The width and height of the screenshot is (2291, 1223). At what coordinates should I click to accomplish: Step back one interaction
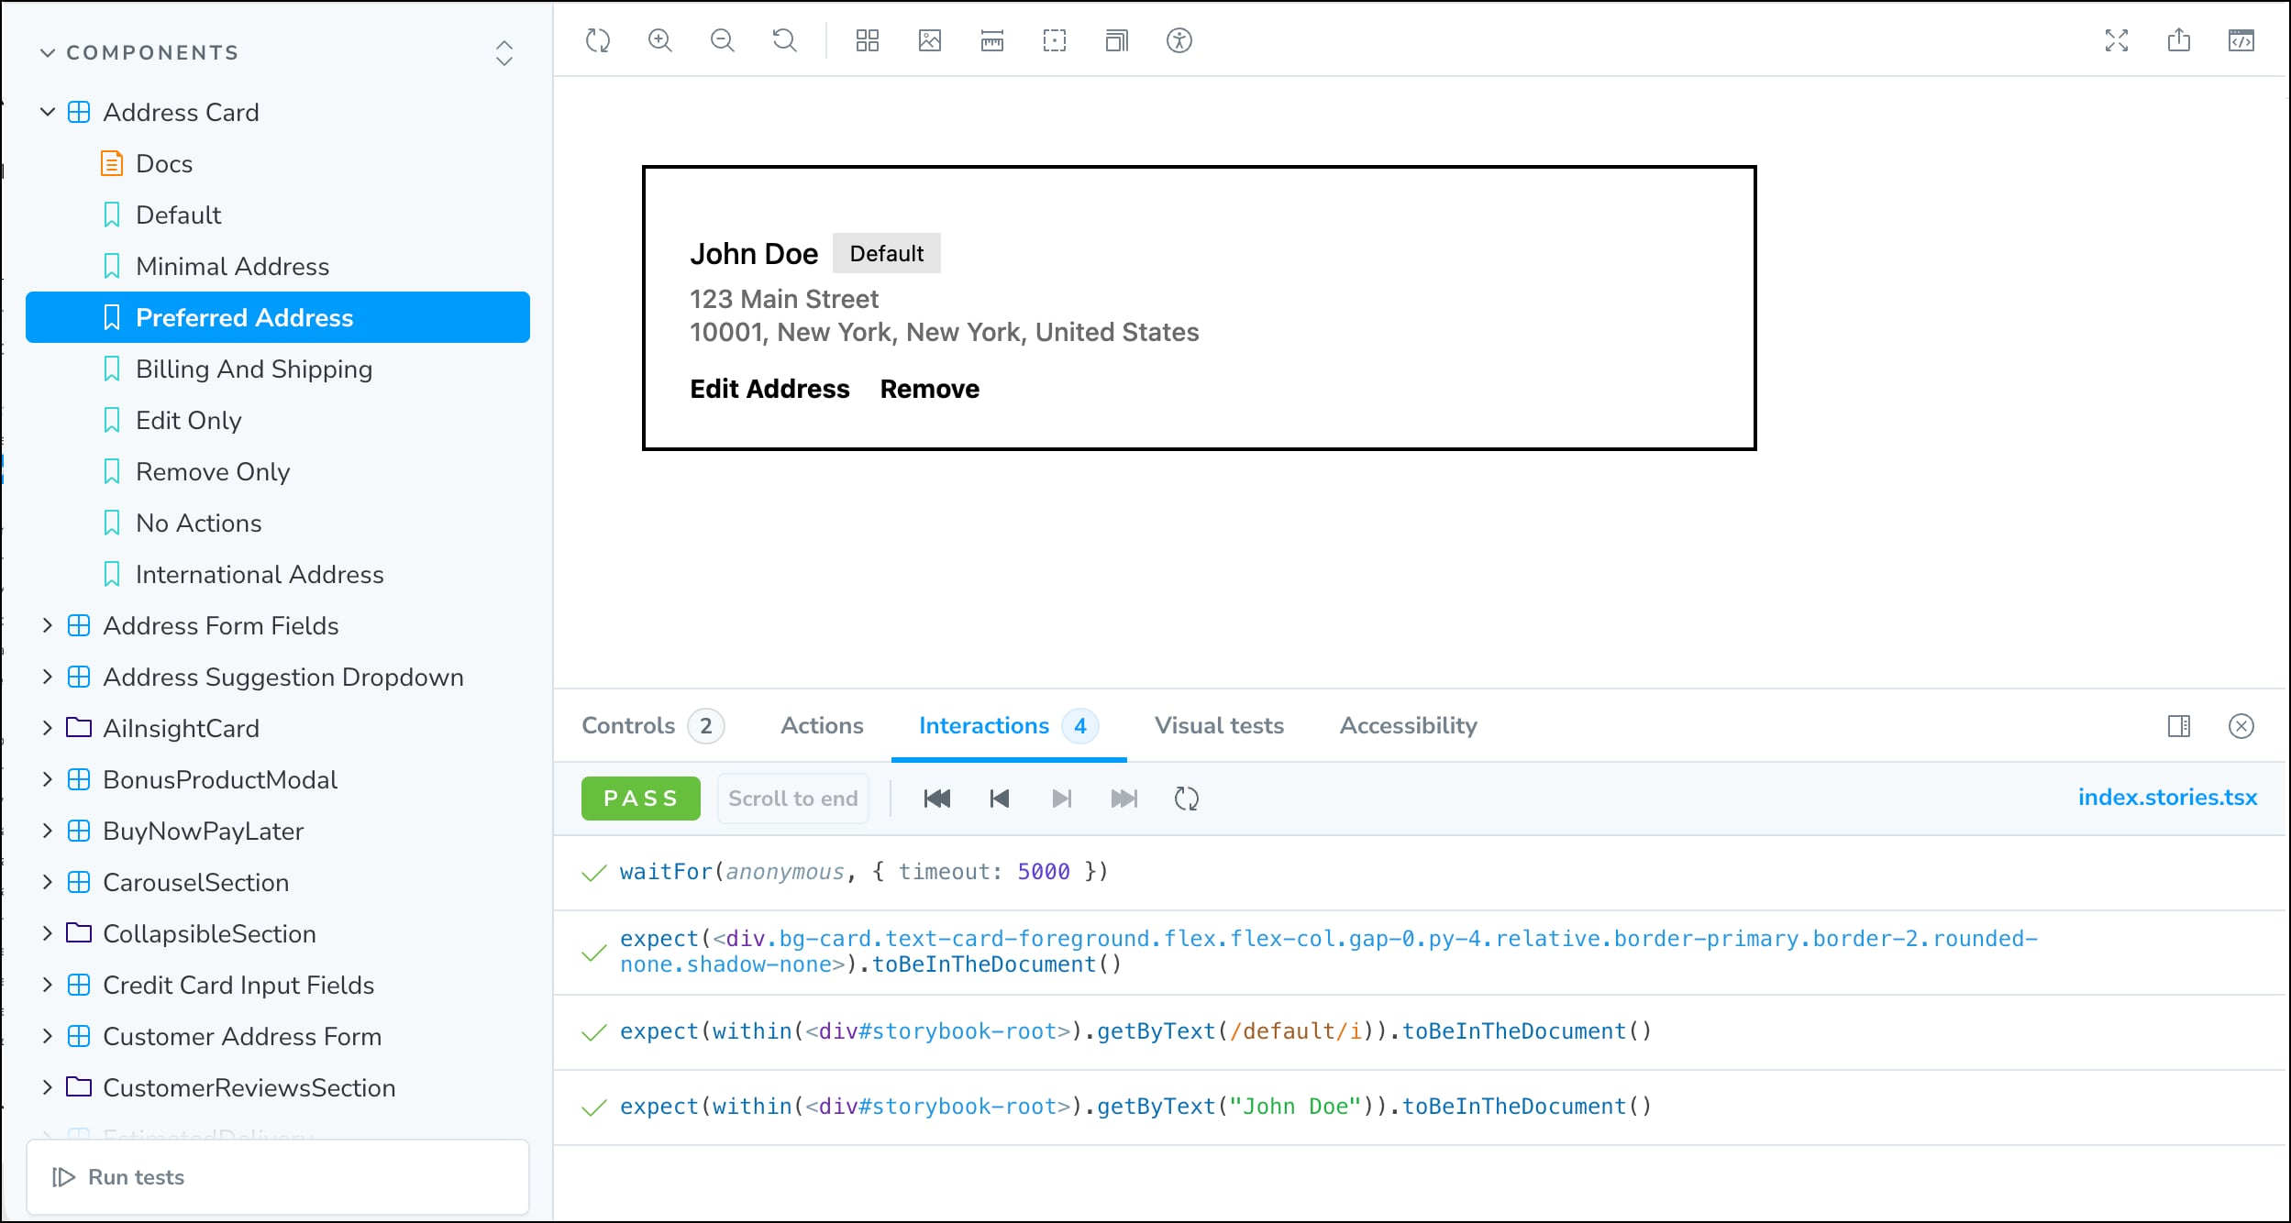click(1000, 799)
